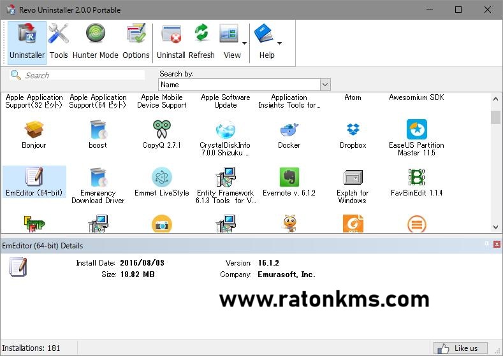The image size is (503, 356).
Task: Click the Version value 16.1.2
Action: (x=268, y=263)
